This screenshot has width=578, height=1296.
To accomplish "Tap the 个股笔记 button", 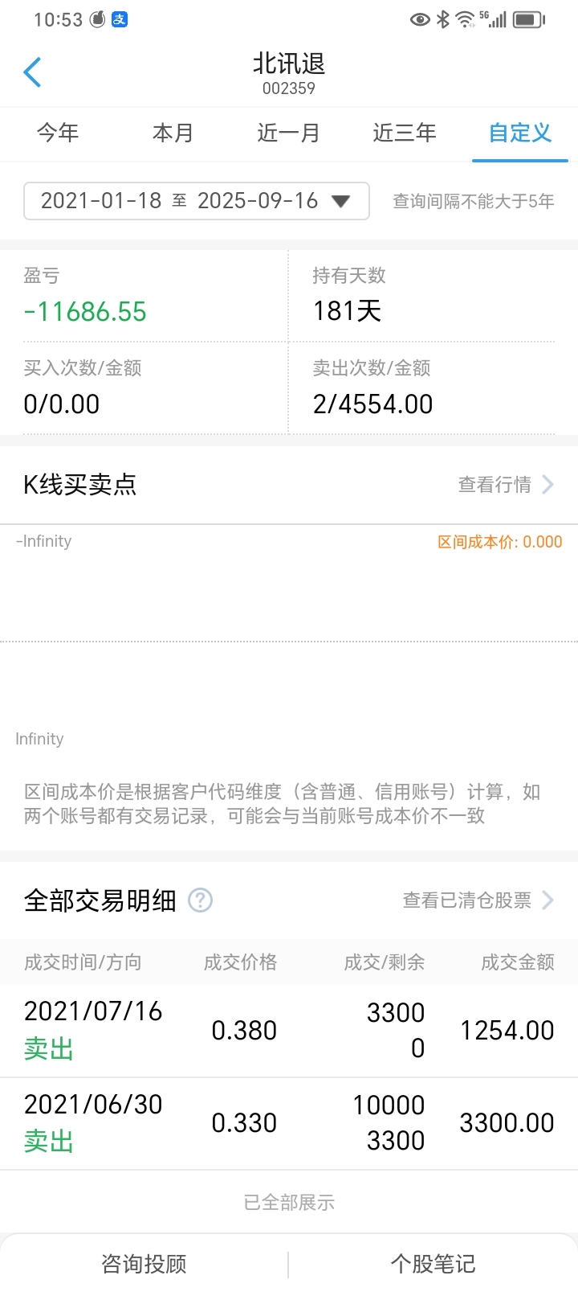I will click(x=433, y=1264).
